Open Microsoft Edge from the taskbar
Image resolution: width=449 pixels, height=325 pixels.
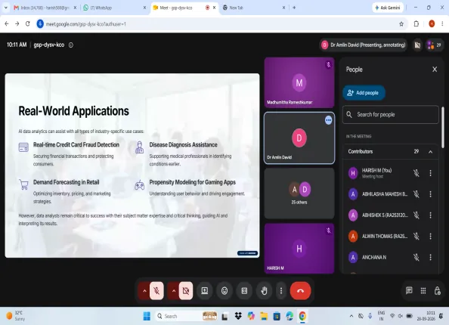click(290, 316)
